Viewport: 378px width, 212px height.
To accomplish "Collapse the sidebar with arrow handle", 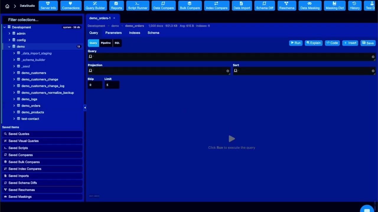I will tap(85, 108).
